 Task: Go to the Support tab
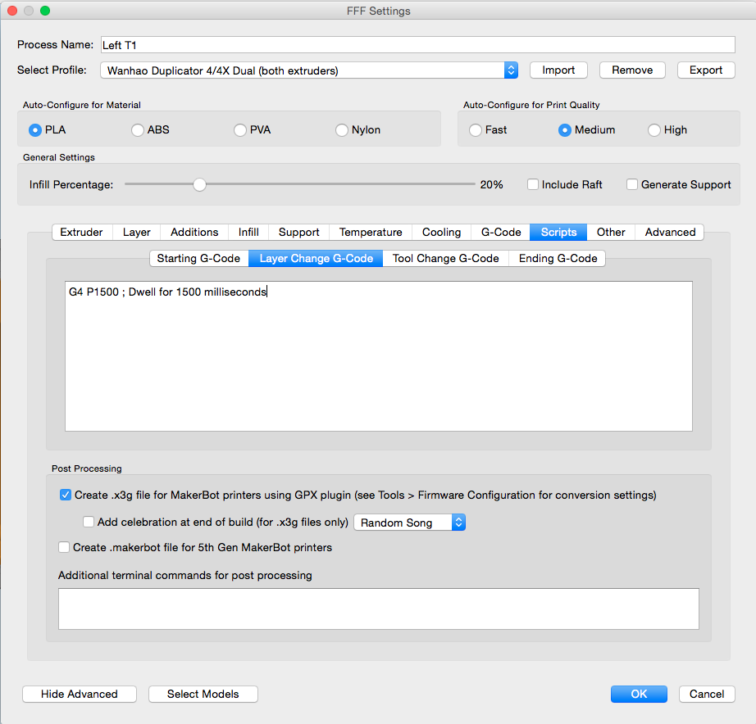click(299, 232)
